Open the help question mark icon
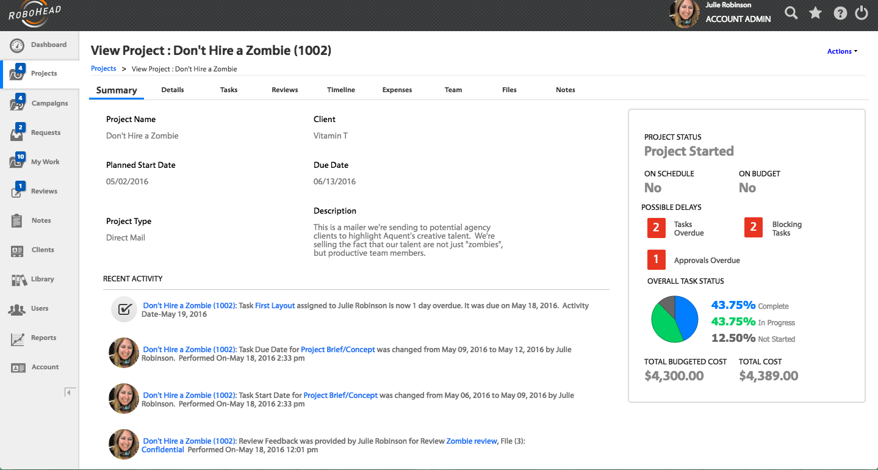This screenshot has height=470, width=878. [x=840, y=13]
